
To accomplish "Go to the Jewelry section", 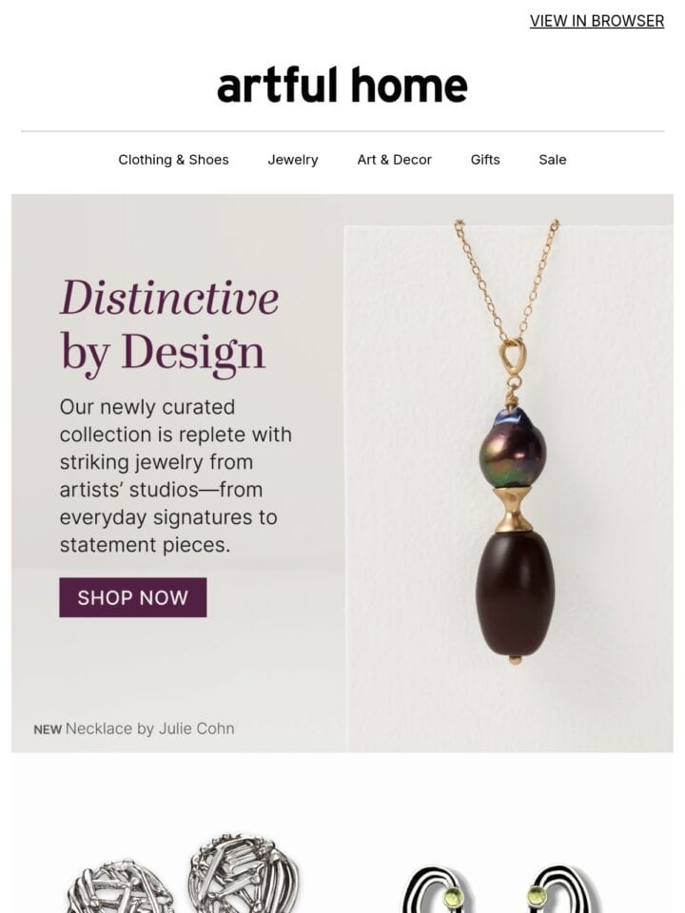I will pyautogui.click(x=293, y=160).
